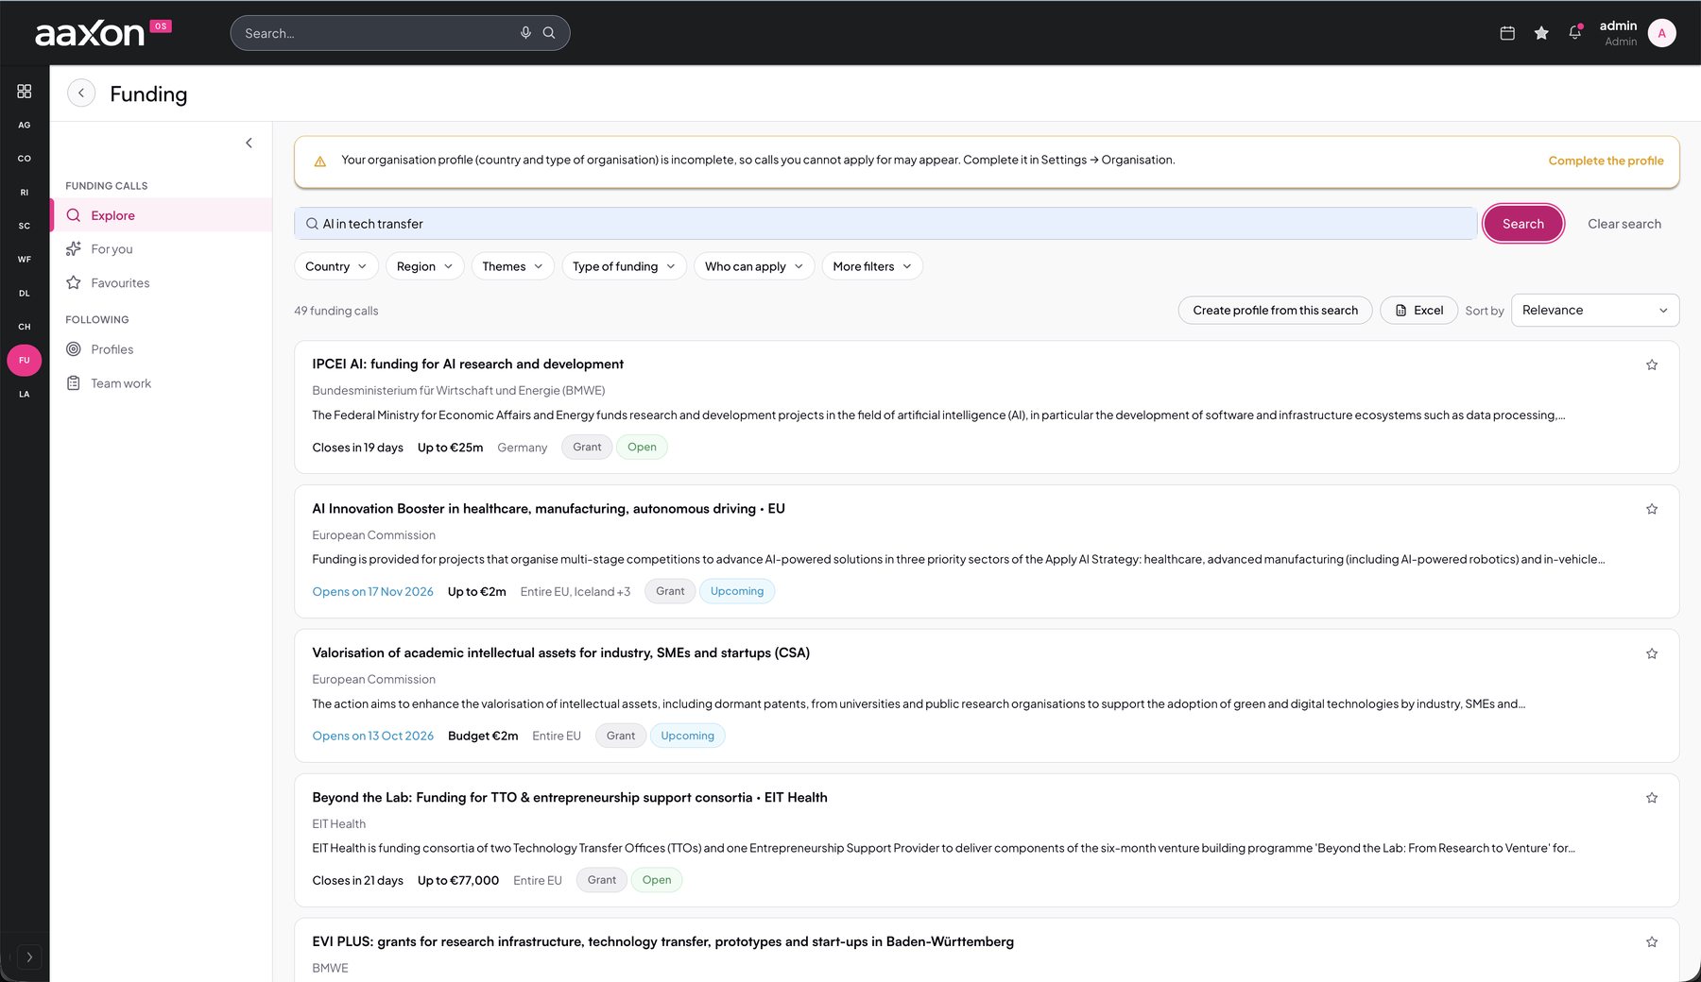Open the Region filter dropdown
The image size is (1701, 982).
point(424,266)
